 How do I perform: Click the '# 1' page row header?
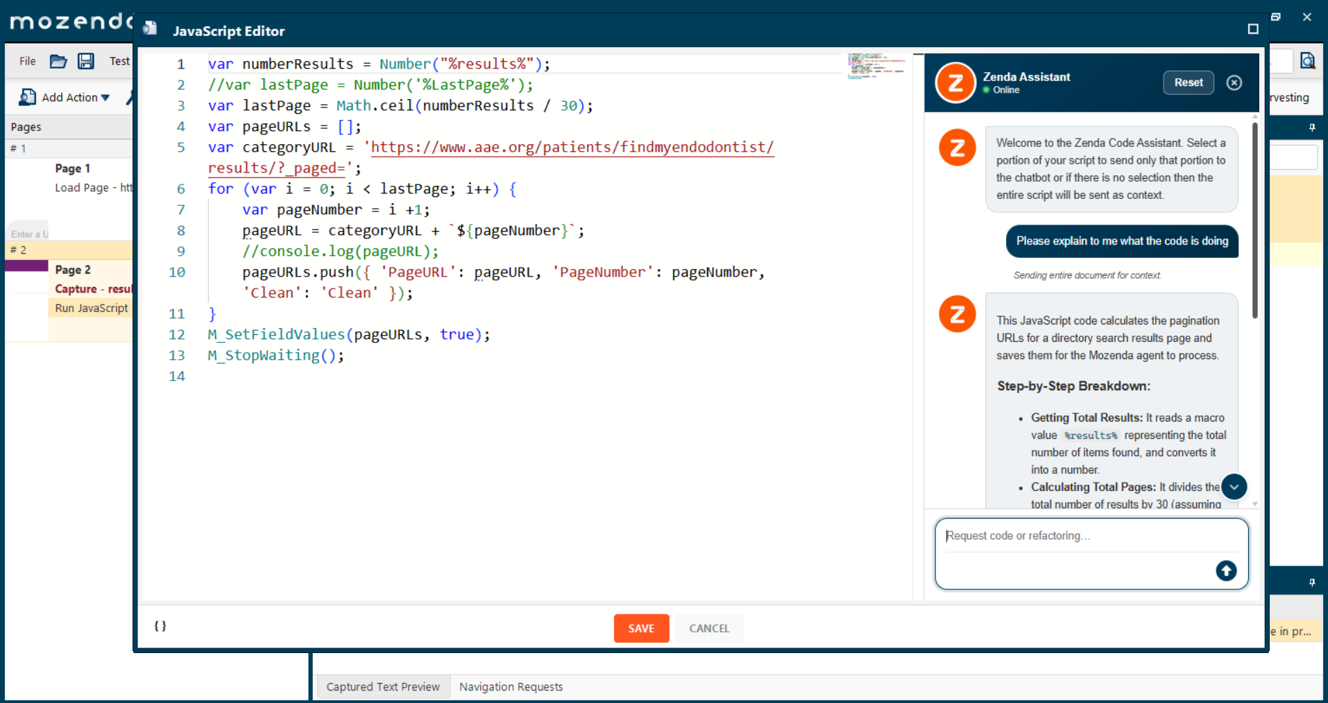(69, 148)
